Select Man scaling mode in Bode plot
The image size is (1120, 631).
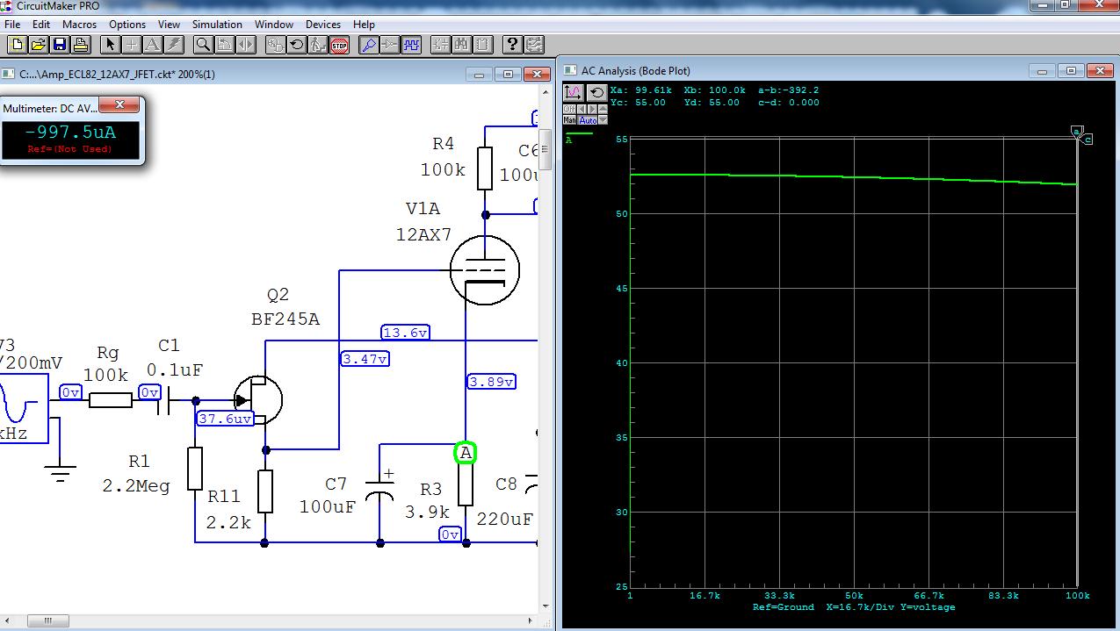point(569,119)
